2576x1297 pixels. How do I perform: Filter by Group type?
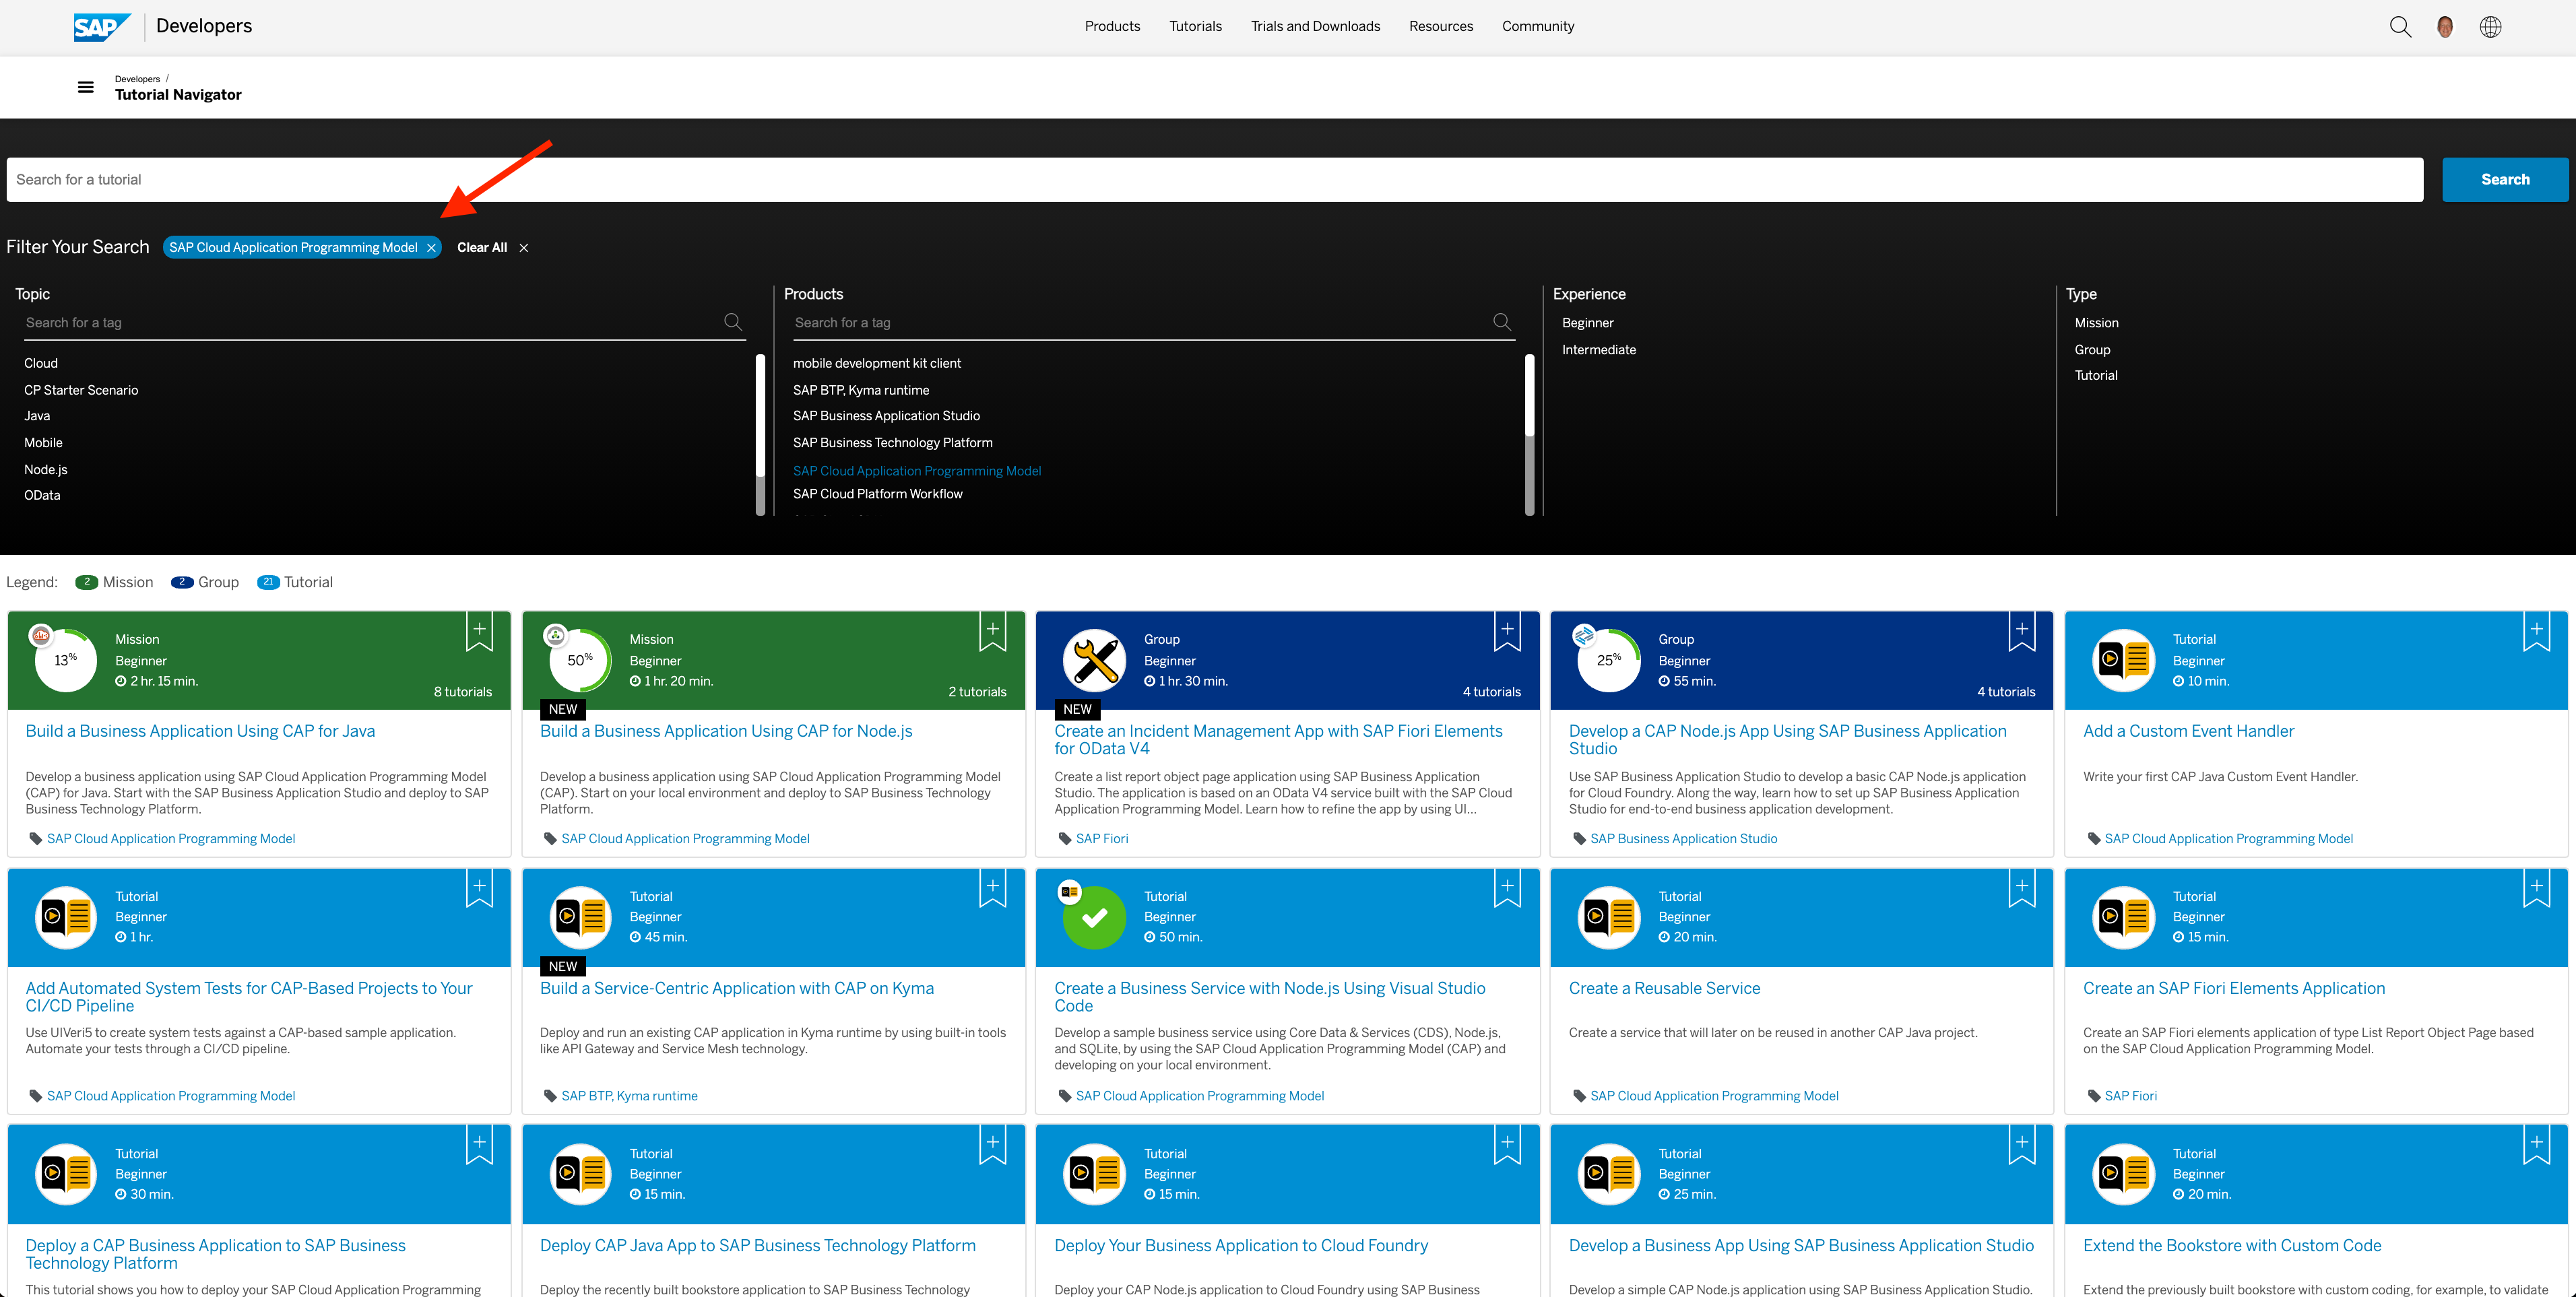click(2092, 350)
